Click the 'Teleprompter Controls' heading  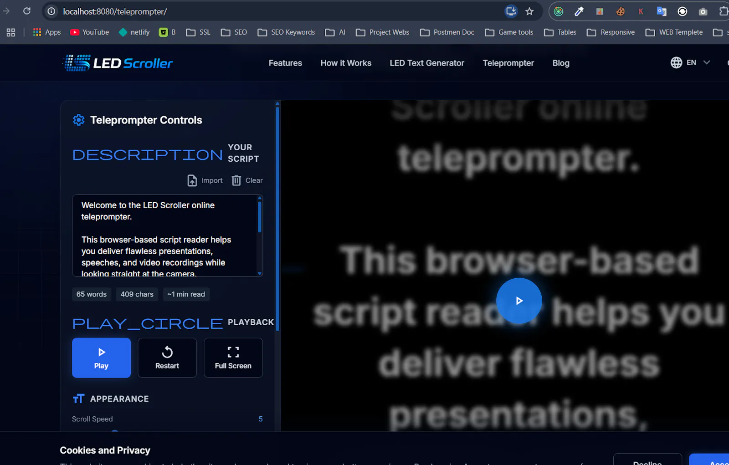tap(146, 120)
